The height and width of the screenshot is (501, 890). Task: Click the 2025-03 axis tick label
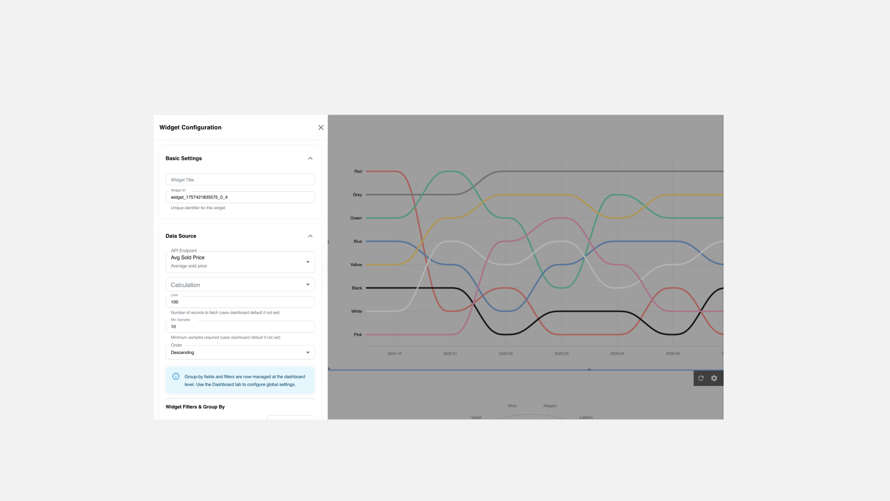coord(561,353)
